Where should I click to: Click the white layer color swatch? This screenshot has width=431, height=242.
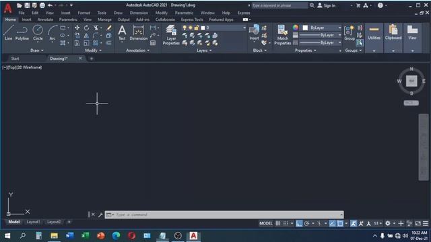point(203,28)
